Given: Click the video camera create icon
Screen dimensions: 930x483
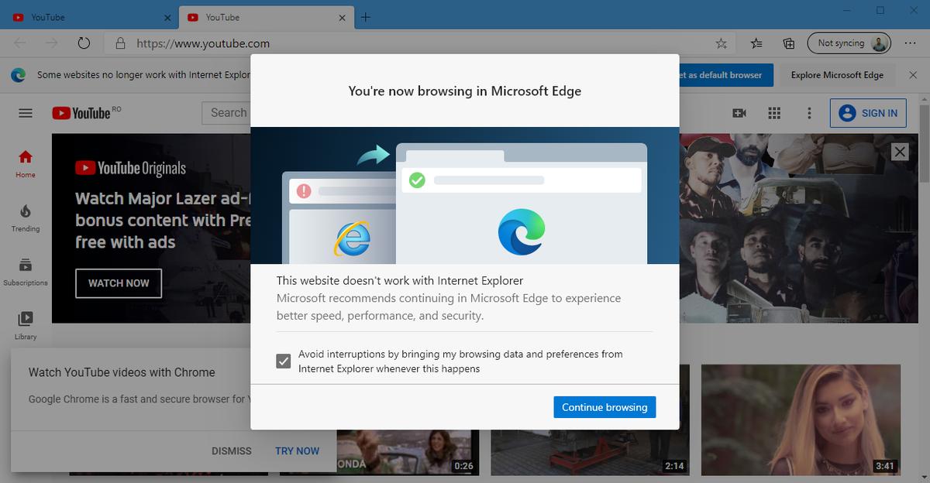Looking at the screenshot, I should (x=739, y=113).
